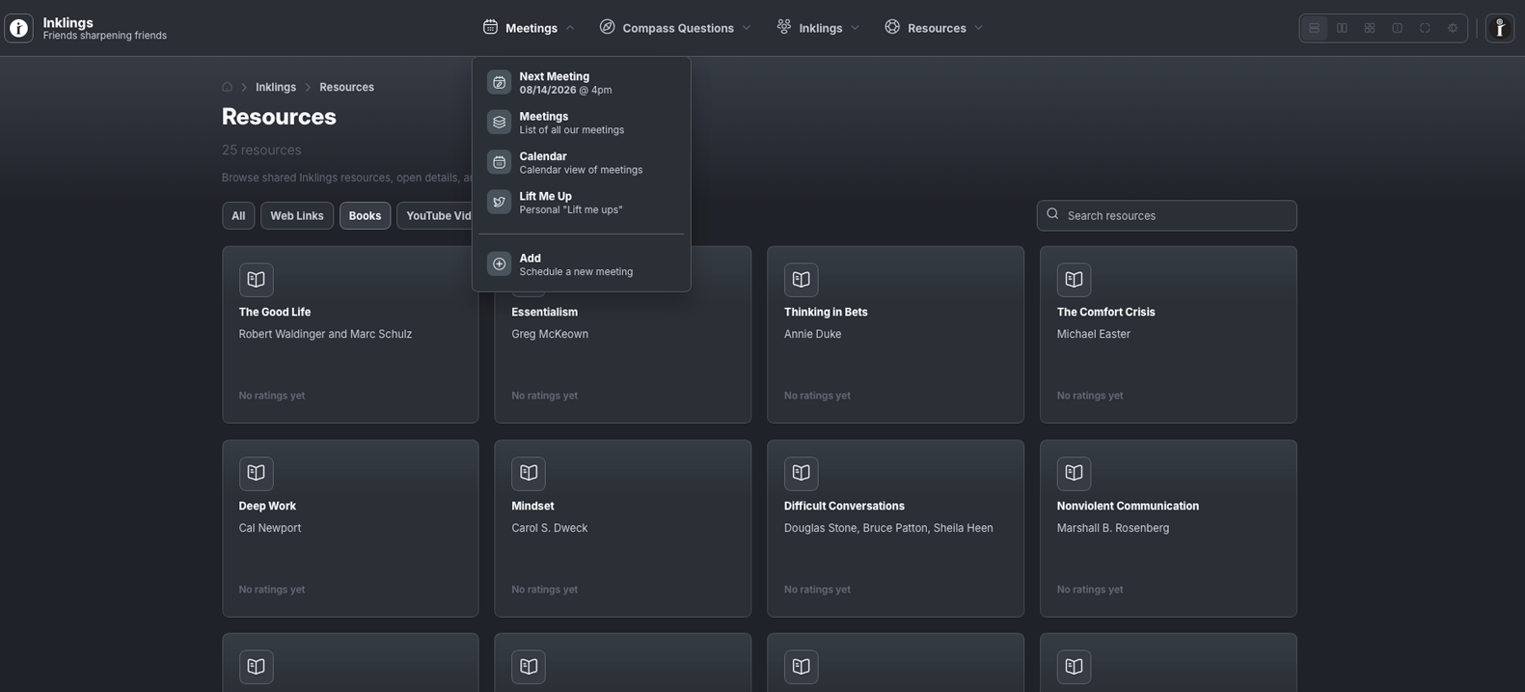Click the Deep Work book icon
This screenshot has height=692, width=1525.
pos(256,473)
